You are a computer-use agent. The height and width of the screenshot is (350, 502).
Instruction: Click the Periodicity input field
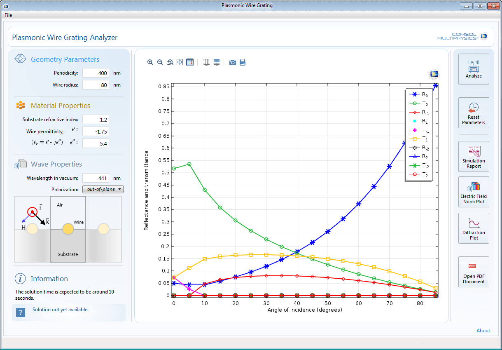coord(96,73)
